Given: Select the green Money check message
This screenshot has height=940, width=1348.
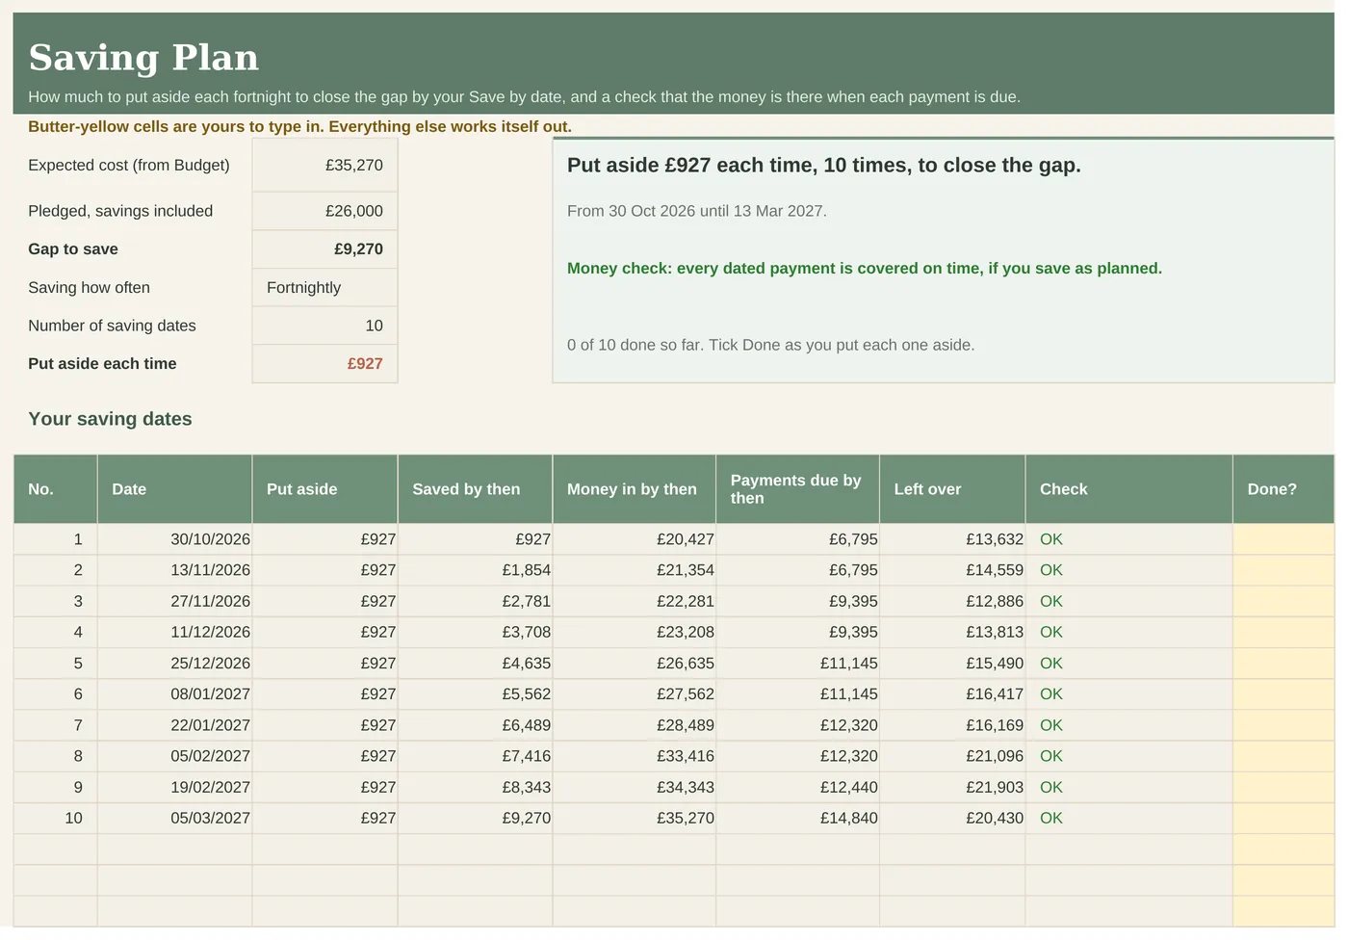Looking at the screenshot, I should click(865, 268).
